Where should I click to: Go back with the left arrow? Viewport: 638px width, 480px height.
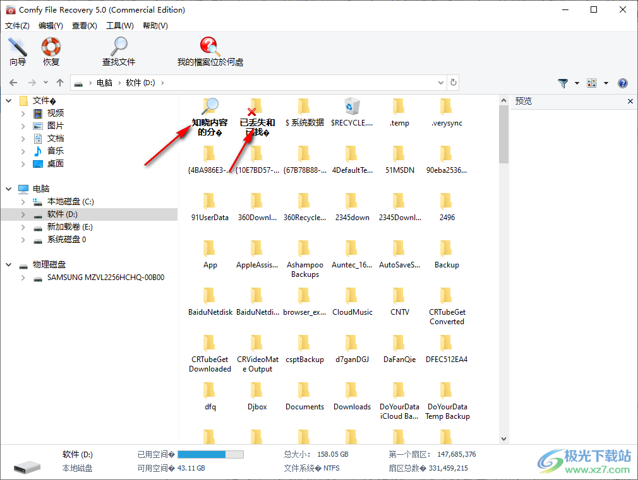pos(13,83)
